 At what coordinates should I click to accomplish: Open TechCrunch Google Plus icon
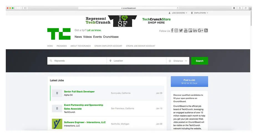[x=200, y=30]
